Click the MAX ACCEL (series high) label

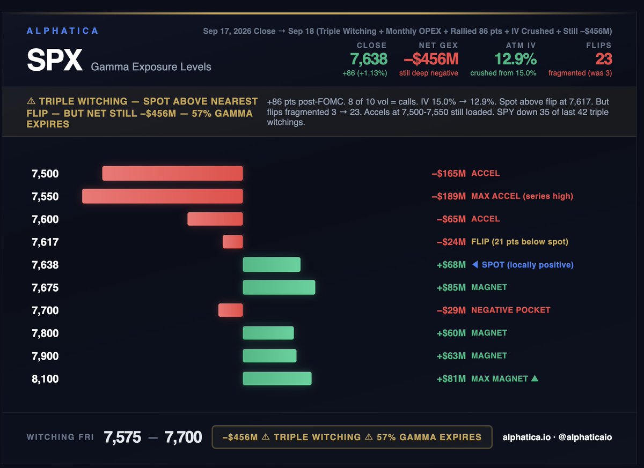(x=522, y=196)
